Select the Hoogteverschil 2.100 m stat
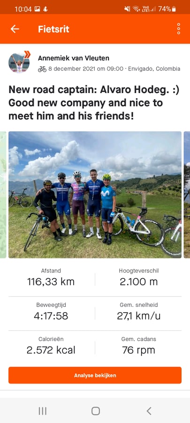 [138, 277]
